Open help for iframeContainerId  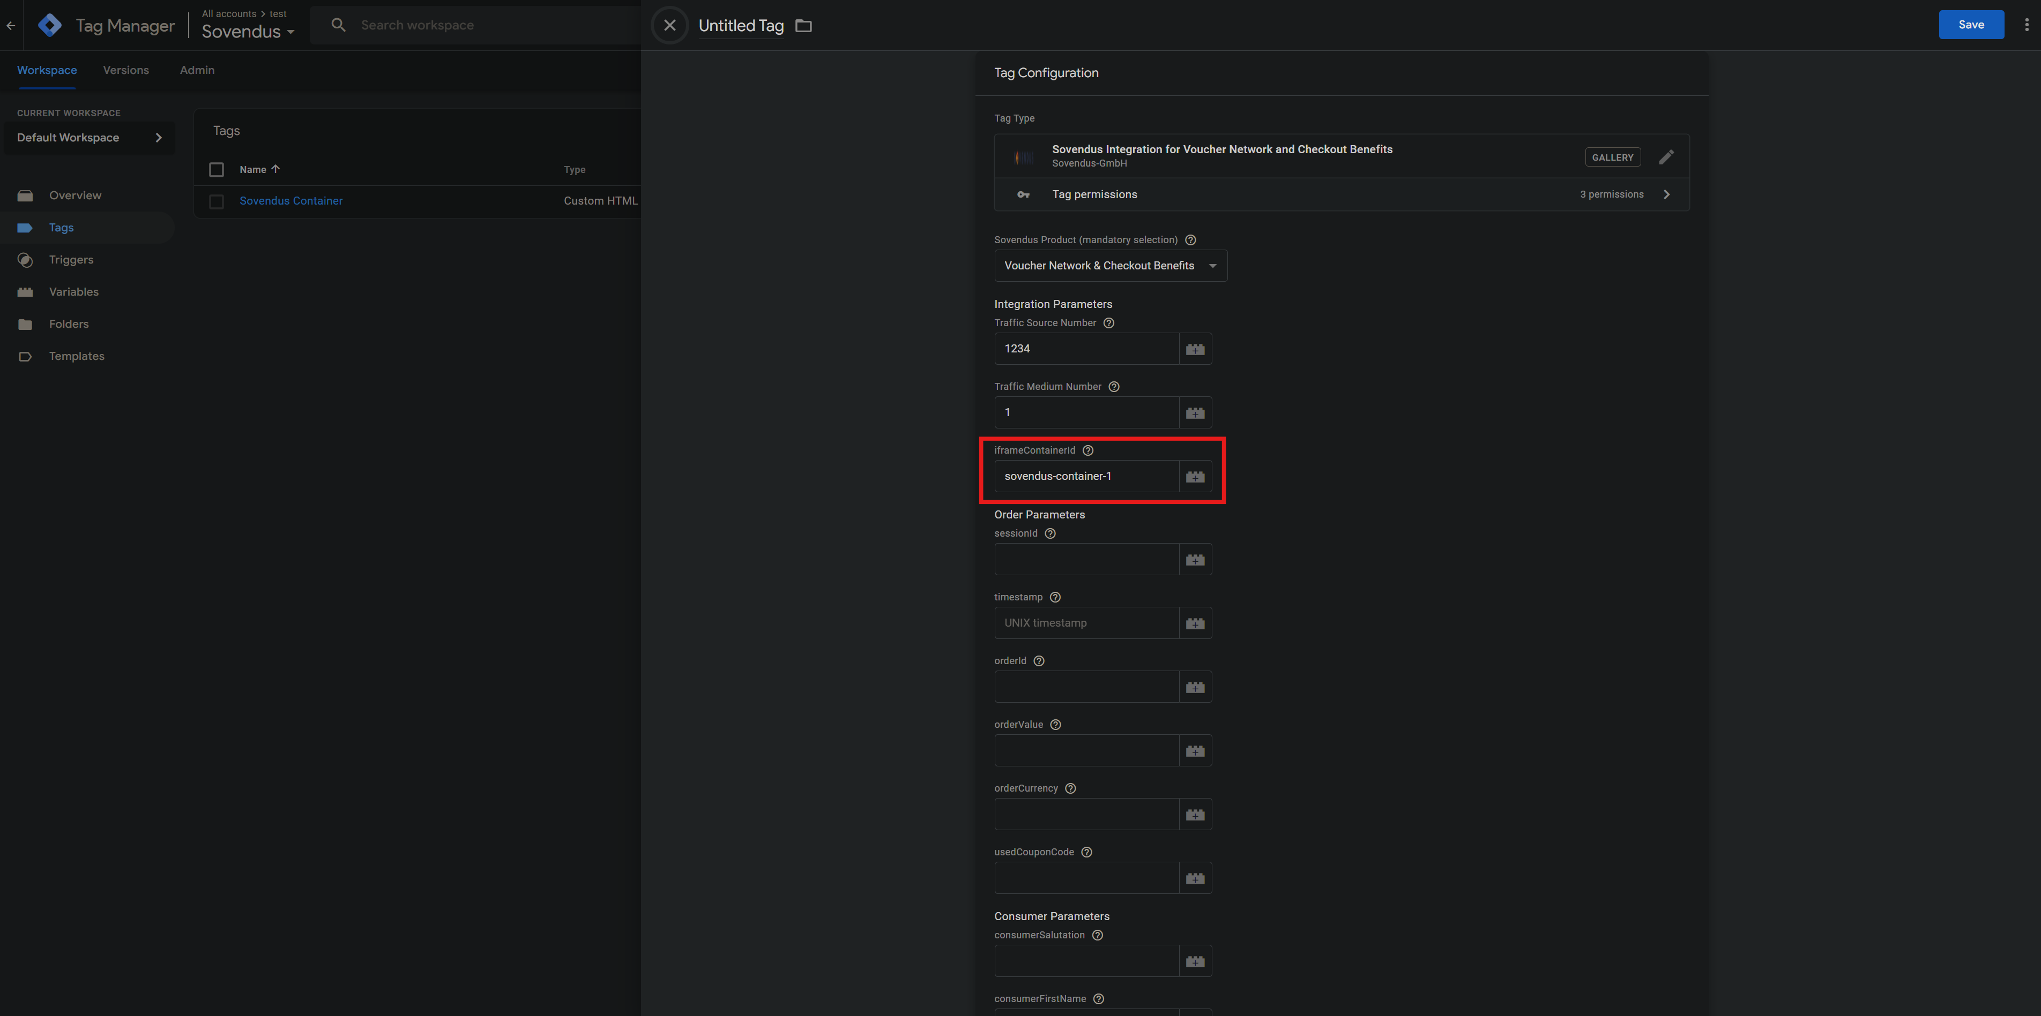tap(1088, 450)
